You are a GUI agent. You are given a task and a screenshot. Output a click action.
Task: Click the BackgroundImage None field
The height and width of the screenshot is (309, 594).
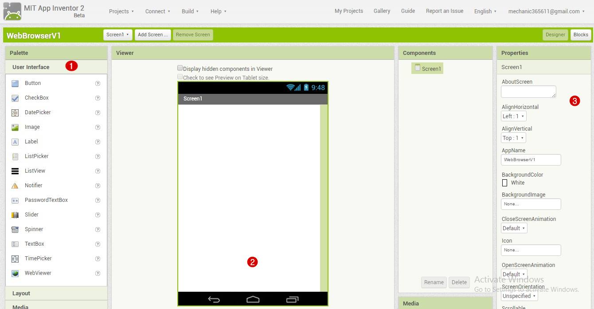pos(531,204)
